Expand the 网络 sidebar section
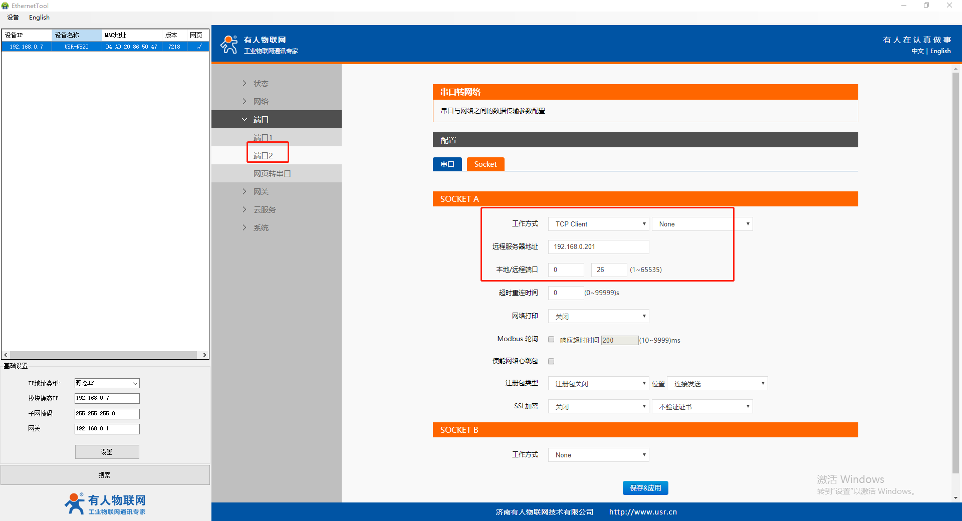Image resolution: width=962 pixels, height=521 pixels. click(x=261, y=101)
